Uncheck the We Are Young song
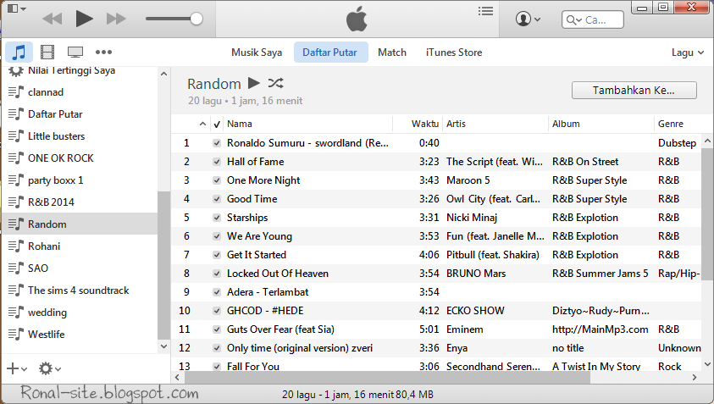Image resolution: width=714 pixels, height=404 pixels. coord(217,236)
